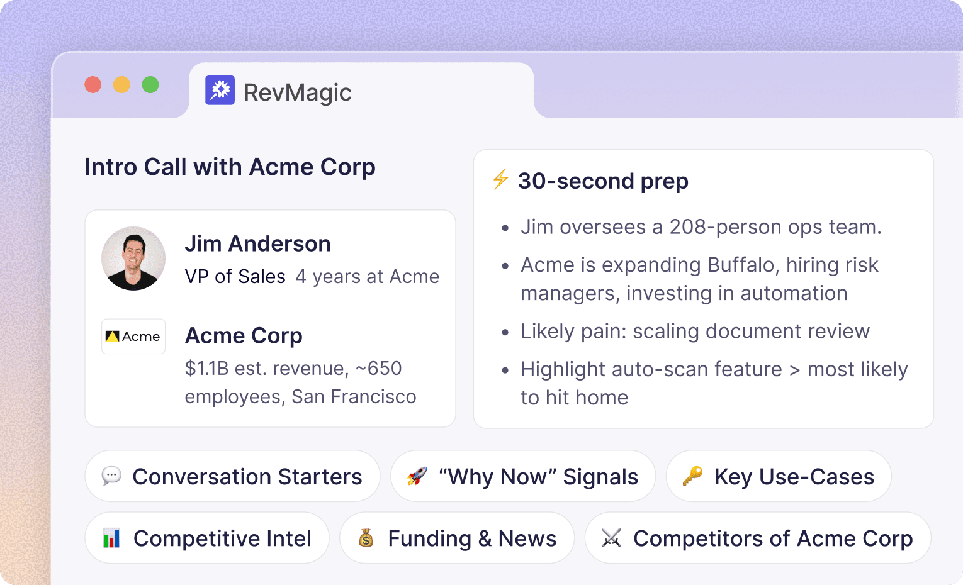
Task: Click the key icon on Key Use-Cases
Action: tap(693, 476)
